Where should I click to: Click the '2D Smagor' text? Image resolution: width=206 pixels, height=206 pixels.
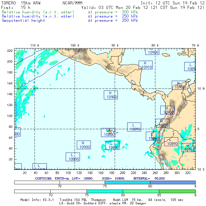[138, 203]
